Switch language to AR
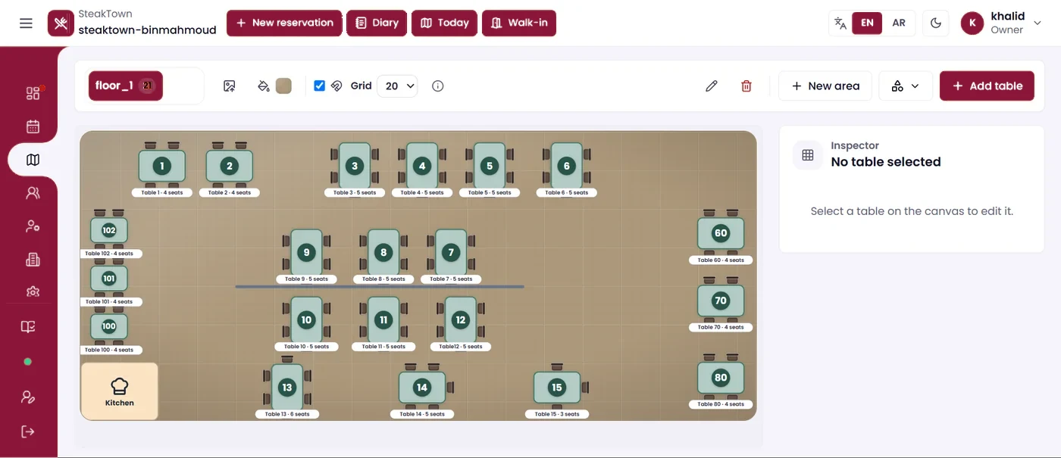This screenshot has width=1061, height=458. click(899, 23)
